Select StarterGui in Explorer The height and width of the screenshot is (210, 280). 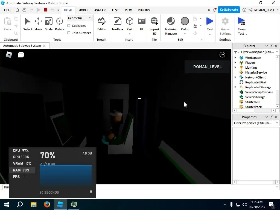[252, 102]
